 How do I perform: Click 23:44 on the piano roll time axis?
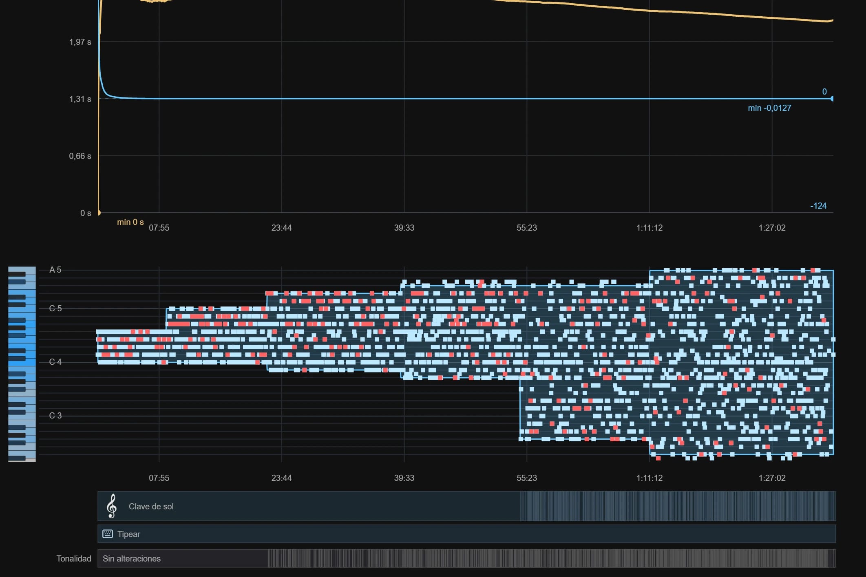(282, 478)
